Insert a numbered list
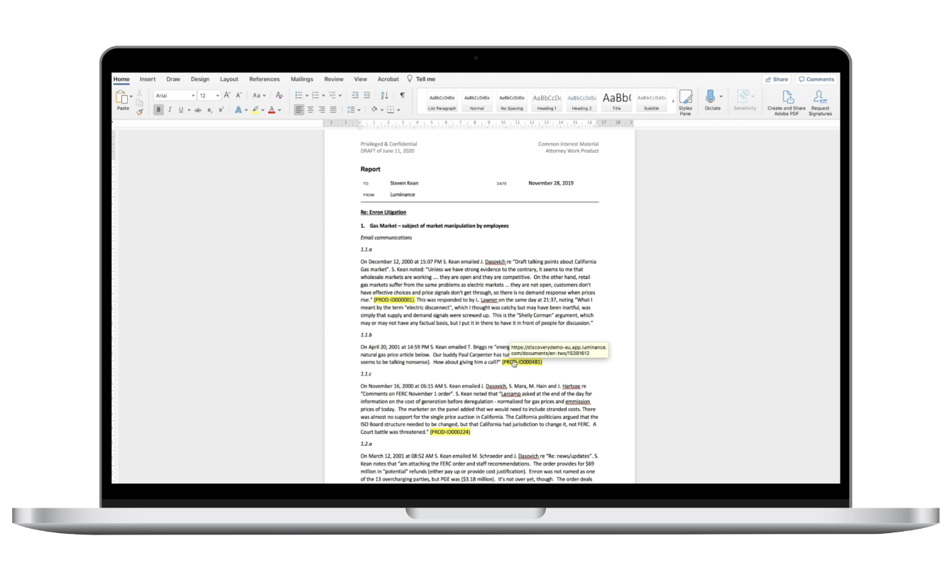Image resolution: width=952 pixels, height=575 pixels. (315, 95)
